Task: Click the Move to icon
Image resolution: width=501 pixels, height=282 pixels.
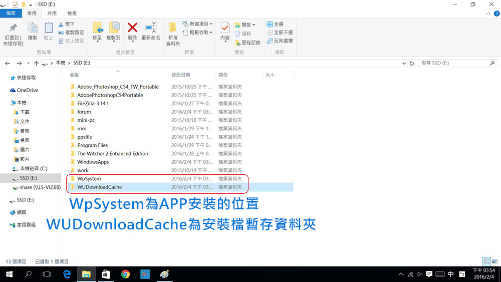Action: pos(98,28)
